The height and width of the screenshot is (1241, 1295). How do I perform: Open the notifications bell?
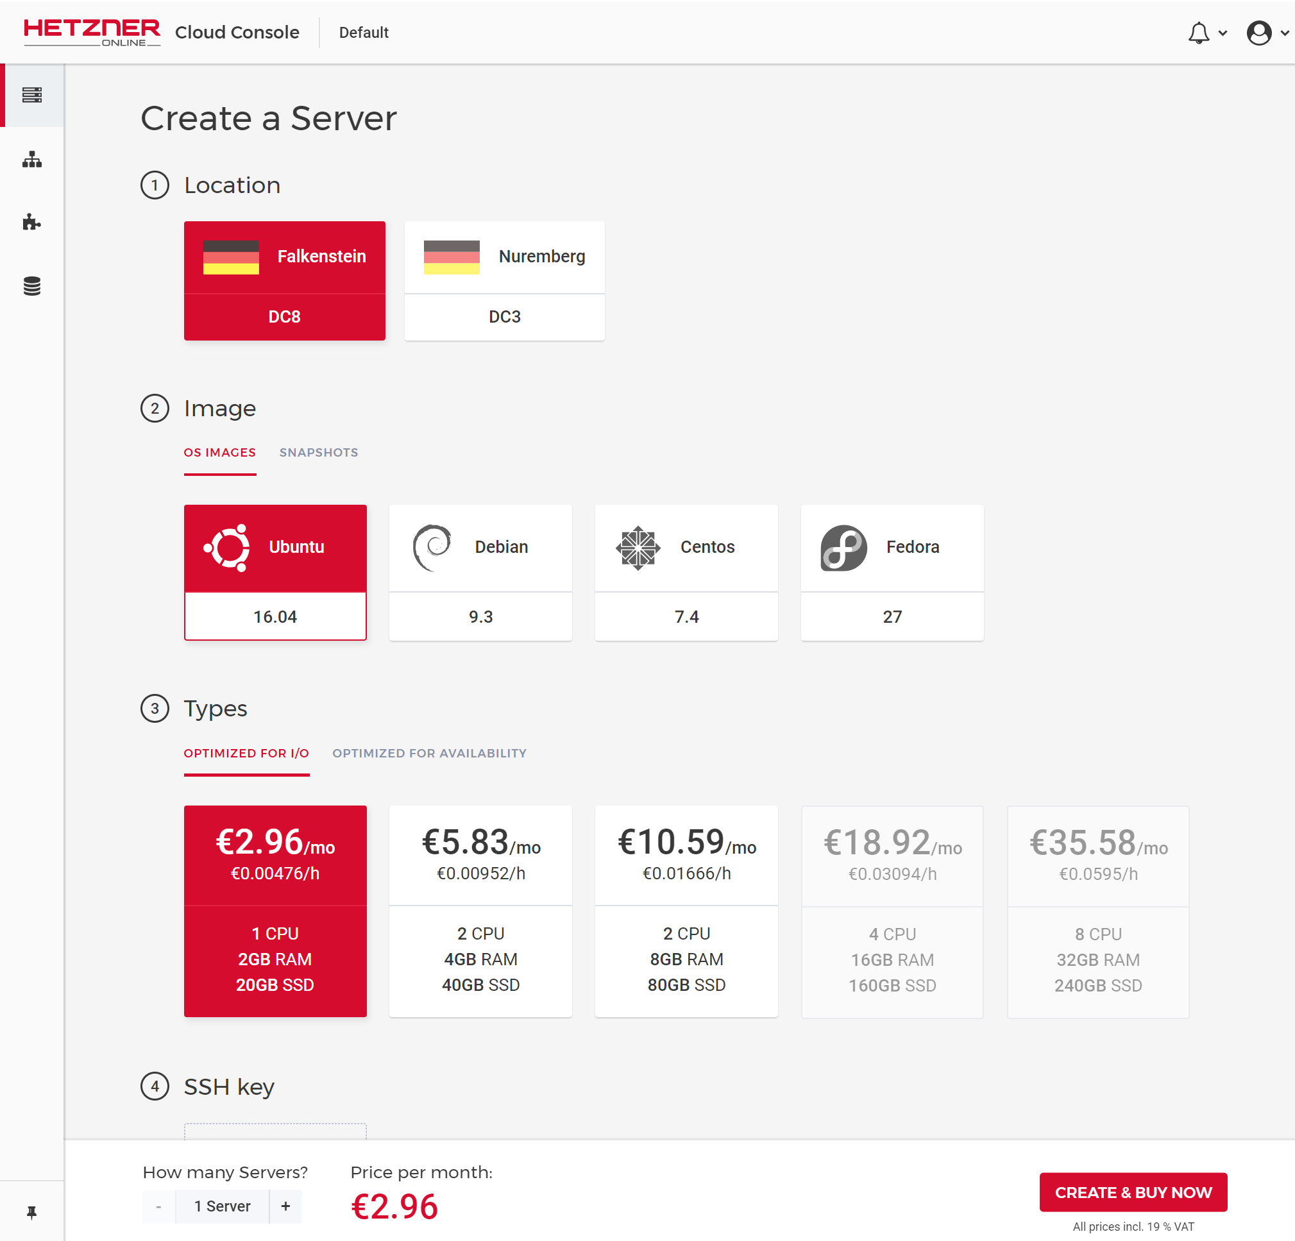click(1198, 32)
